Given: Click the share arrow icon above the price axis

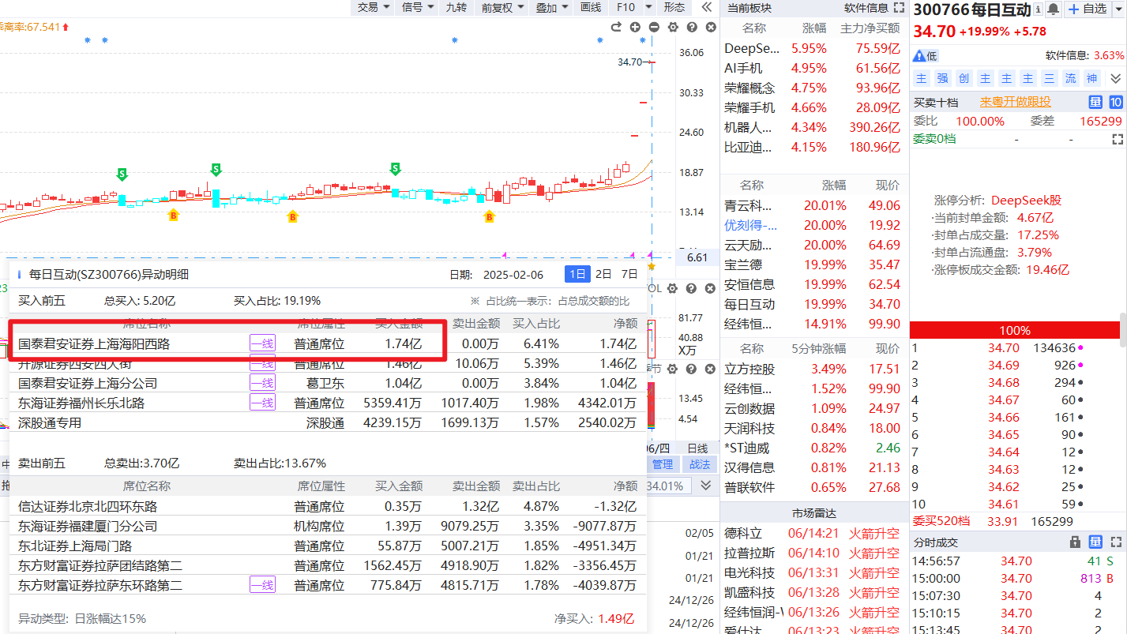Looking at the screenshot, I should [616, 28].
